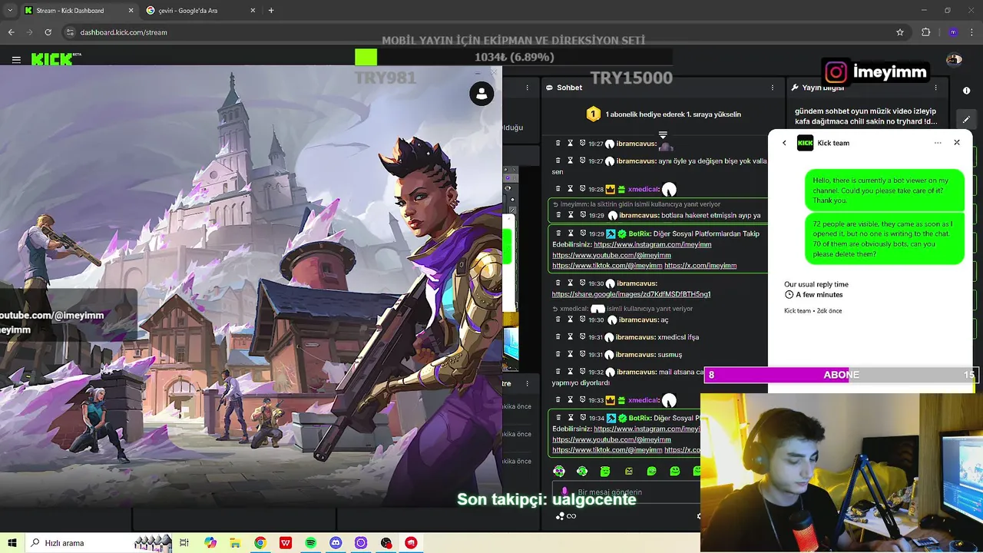Close the Kick team support chat
Screen dimensions: 983x553
[x=957, y=143]
